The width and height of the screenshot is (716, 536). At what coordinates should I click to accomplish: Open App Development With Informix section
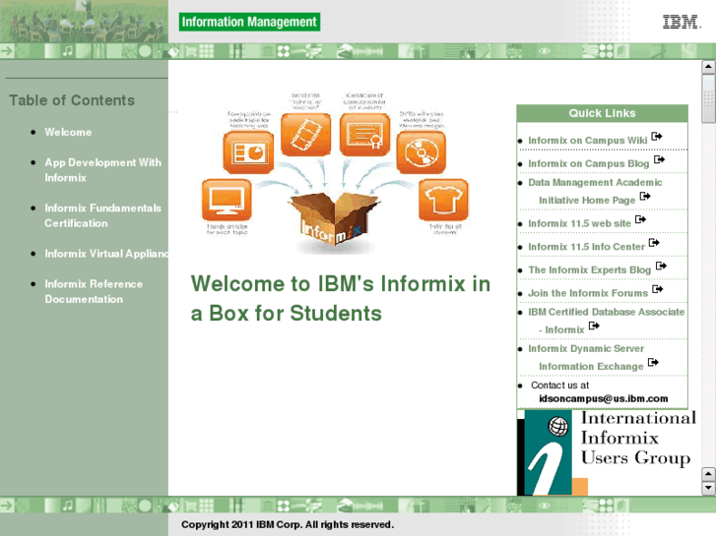point(102,170)
